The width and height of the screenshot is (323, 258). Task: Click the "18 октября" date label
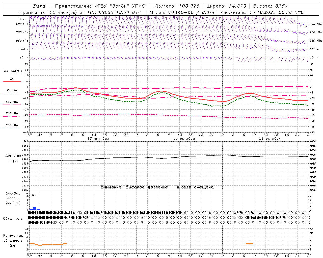(184, 139)
